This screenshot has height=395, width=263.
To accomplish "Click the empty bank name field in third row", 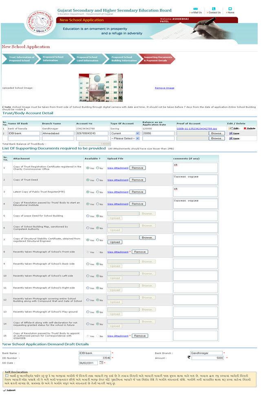I will tap(24, 138).
